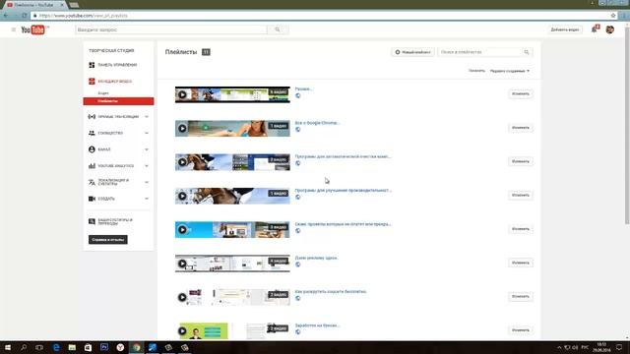Click Изменить for the Разное playlist
Viewport: 630px width, 354px height.
[521, 94]
